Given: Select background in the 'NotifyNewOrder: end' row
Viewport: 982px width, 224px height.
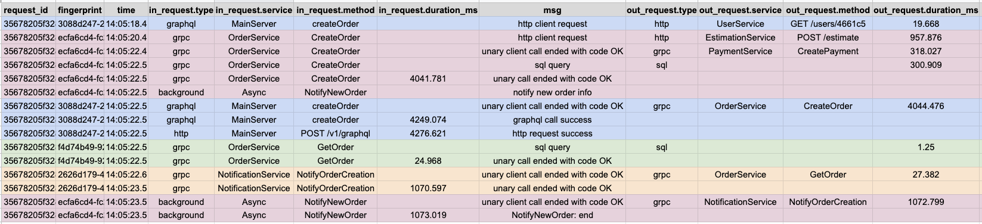Looking at the screenshot, I should (181, 216).
